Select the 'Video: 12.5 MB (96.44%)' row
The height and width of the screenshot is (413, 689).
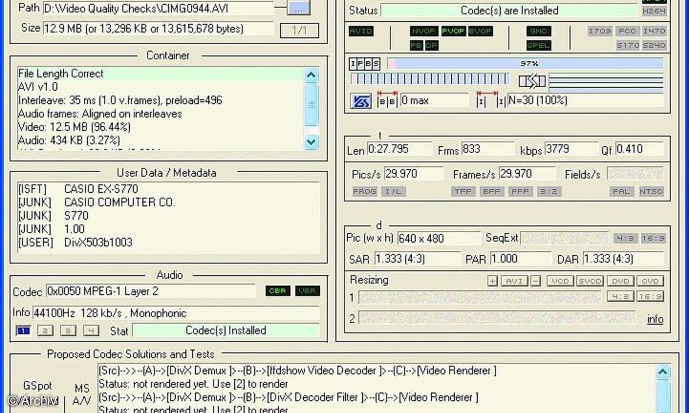(160, 127)
